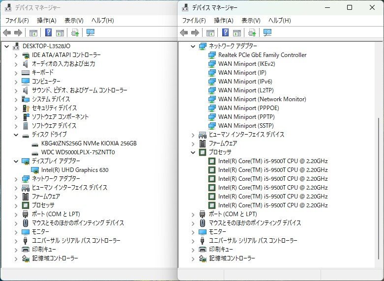Screen dimensions: 384x281
Task: Open 操作(A) menu in left window
Action: (x=47, y=21)
